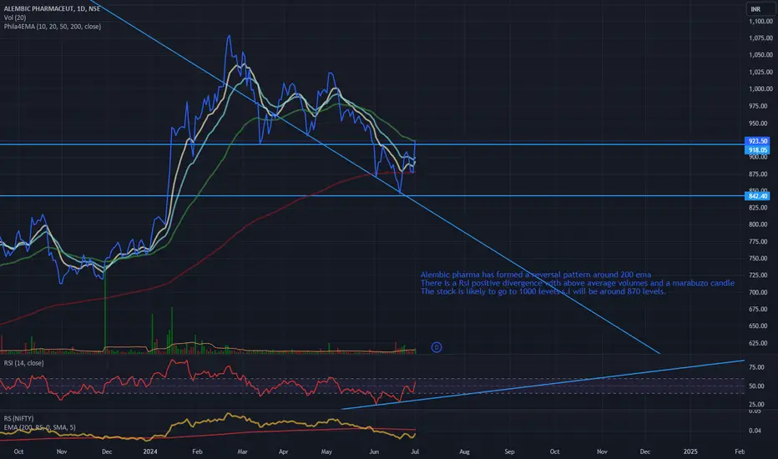Image resolution: width=778 pixels, height=459 pixels.
Task: Click the D dividend marker icon
Action: 436,347
